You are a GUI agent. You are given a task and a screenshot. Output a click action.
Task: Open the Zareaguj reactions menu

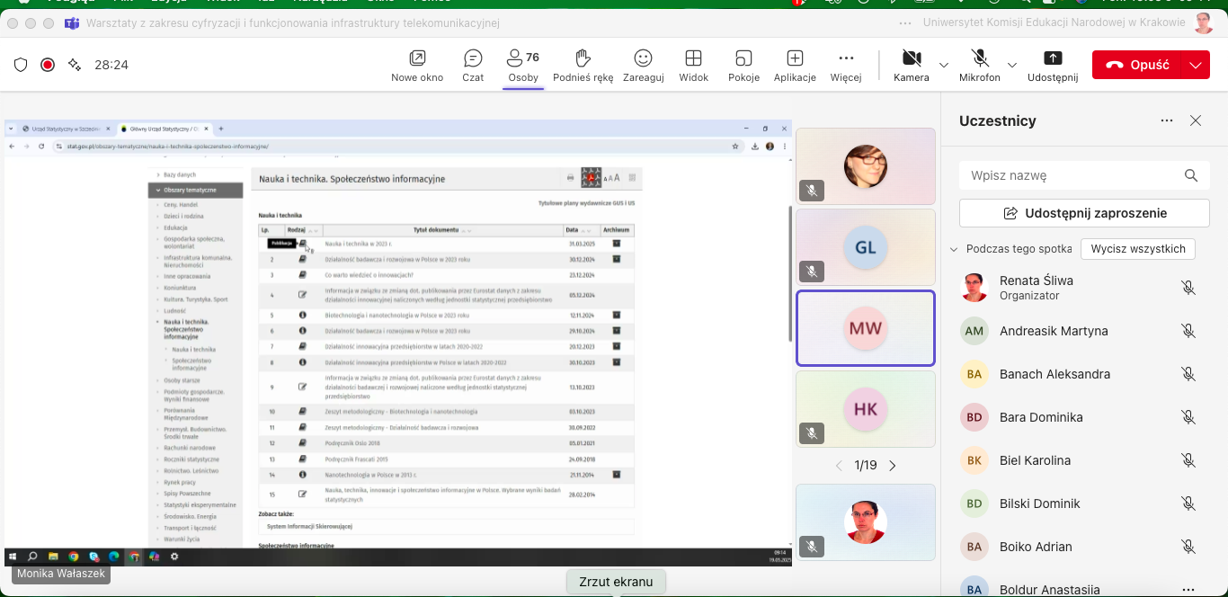[x=643, y=65]
